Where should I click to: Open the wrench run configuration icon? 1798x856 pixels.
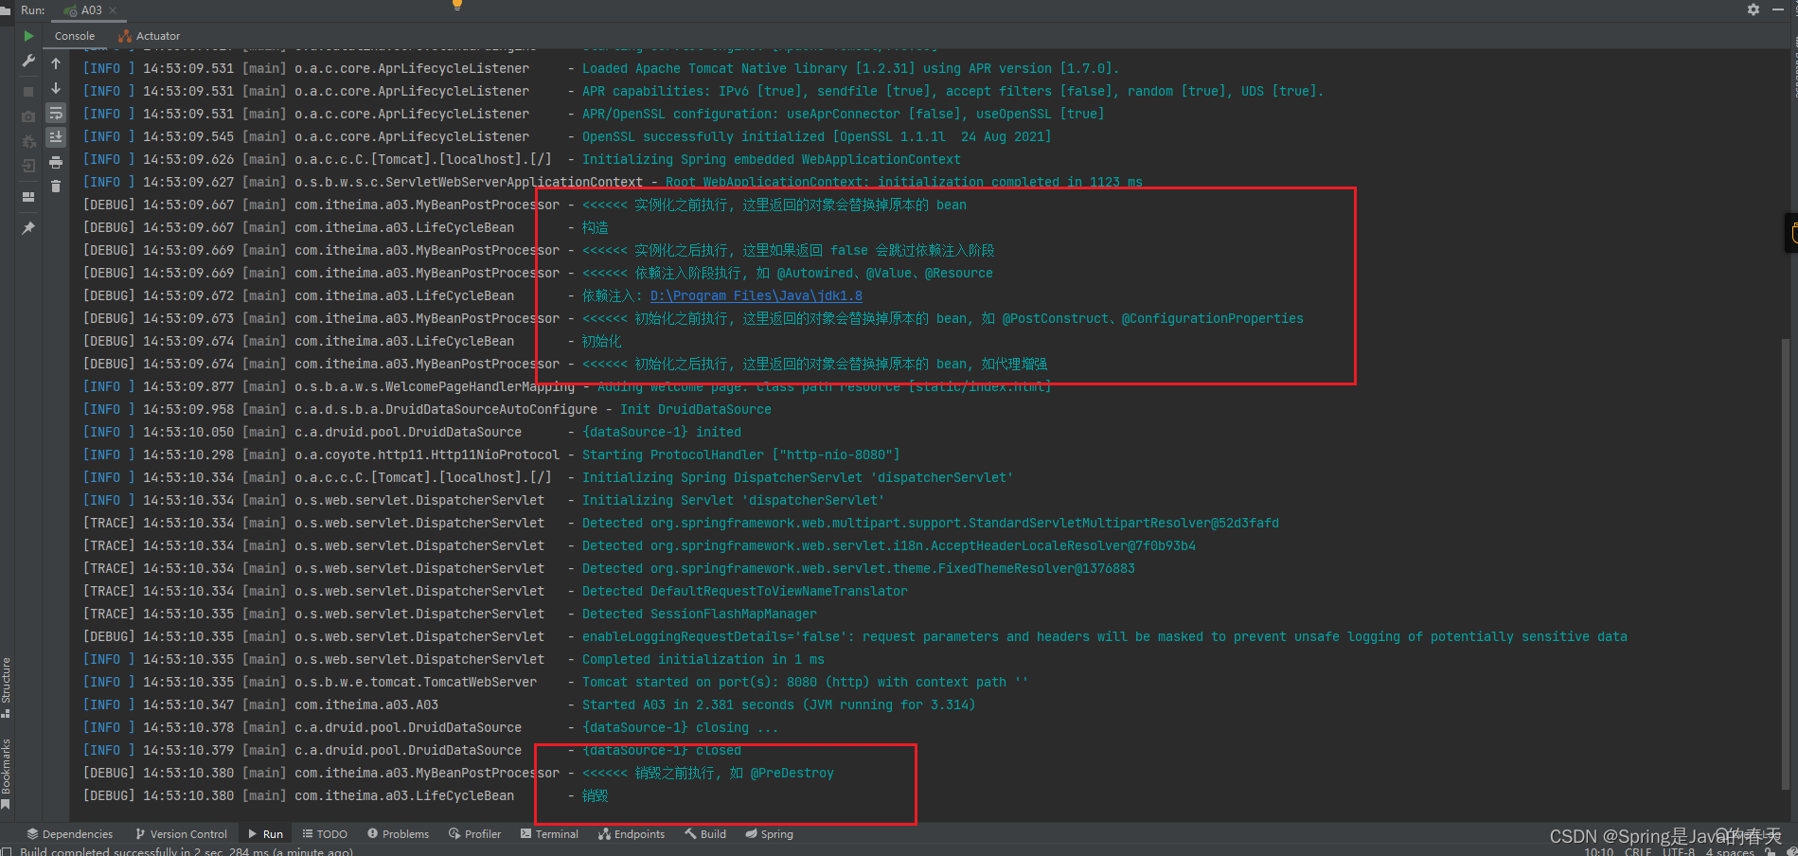(x=28, y=62)
